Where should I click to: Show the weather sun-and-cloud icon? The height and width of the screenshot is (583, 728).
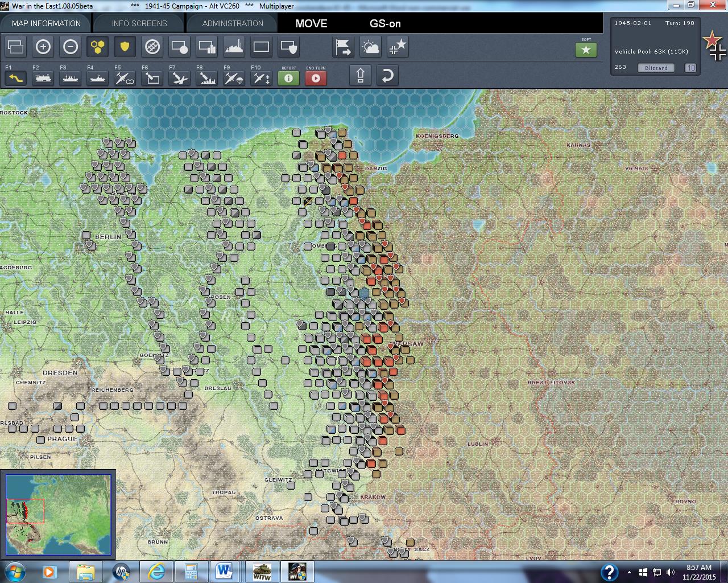370,47
